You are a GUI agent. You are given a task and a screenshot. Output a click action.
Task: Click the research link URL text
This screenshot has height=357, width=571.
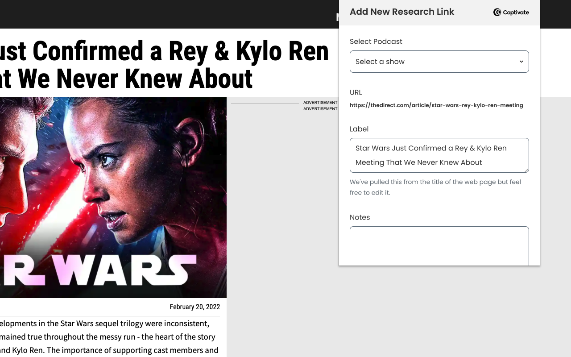[436, 105]
